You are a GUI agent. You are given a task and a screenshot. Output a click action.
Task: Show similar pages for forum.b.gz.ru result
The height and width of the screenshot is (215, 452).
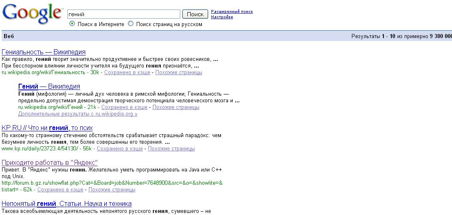[112, 190]
